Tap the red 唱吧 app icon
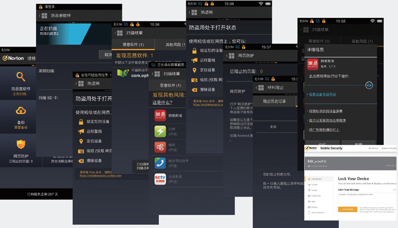The image size is (398, 228). click(160, 147)
